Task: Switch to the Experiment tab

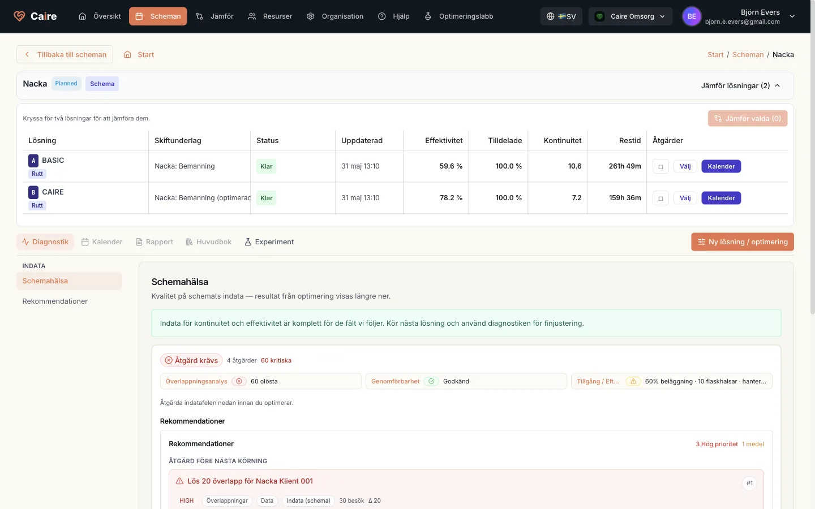Action: 269,242
